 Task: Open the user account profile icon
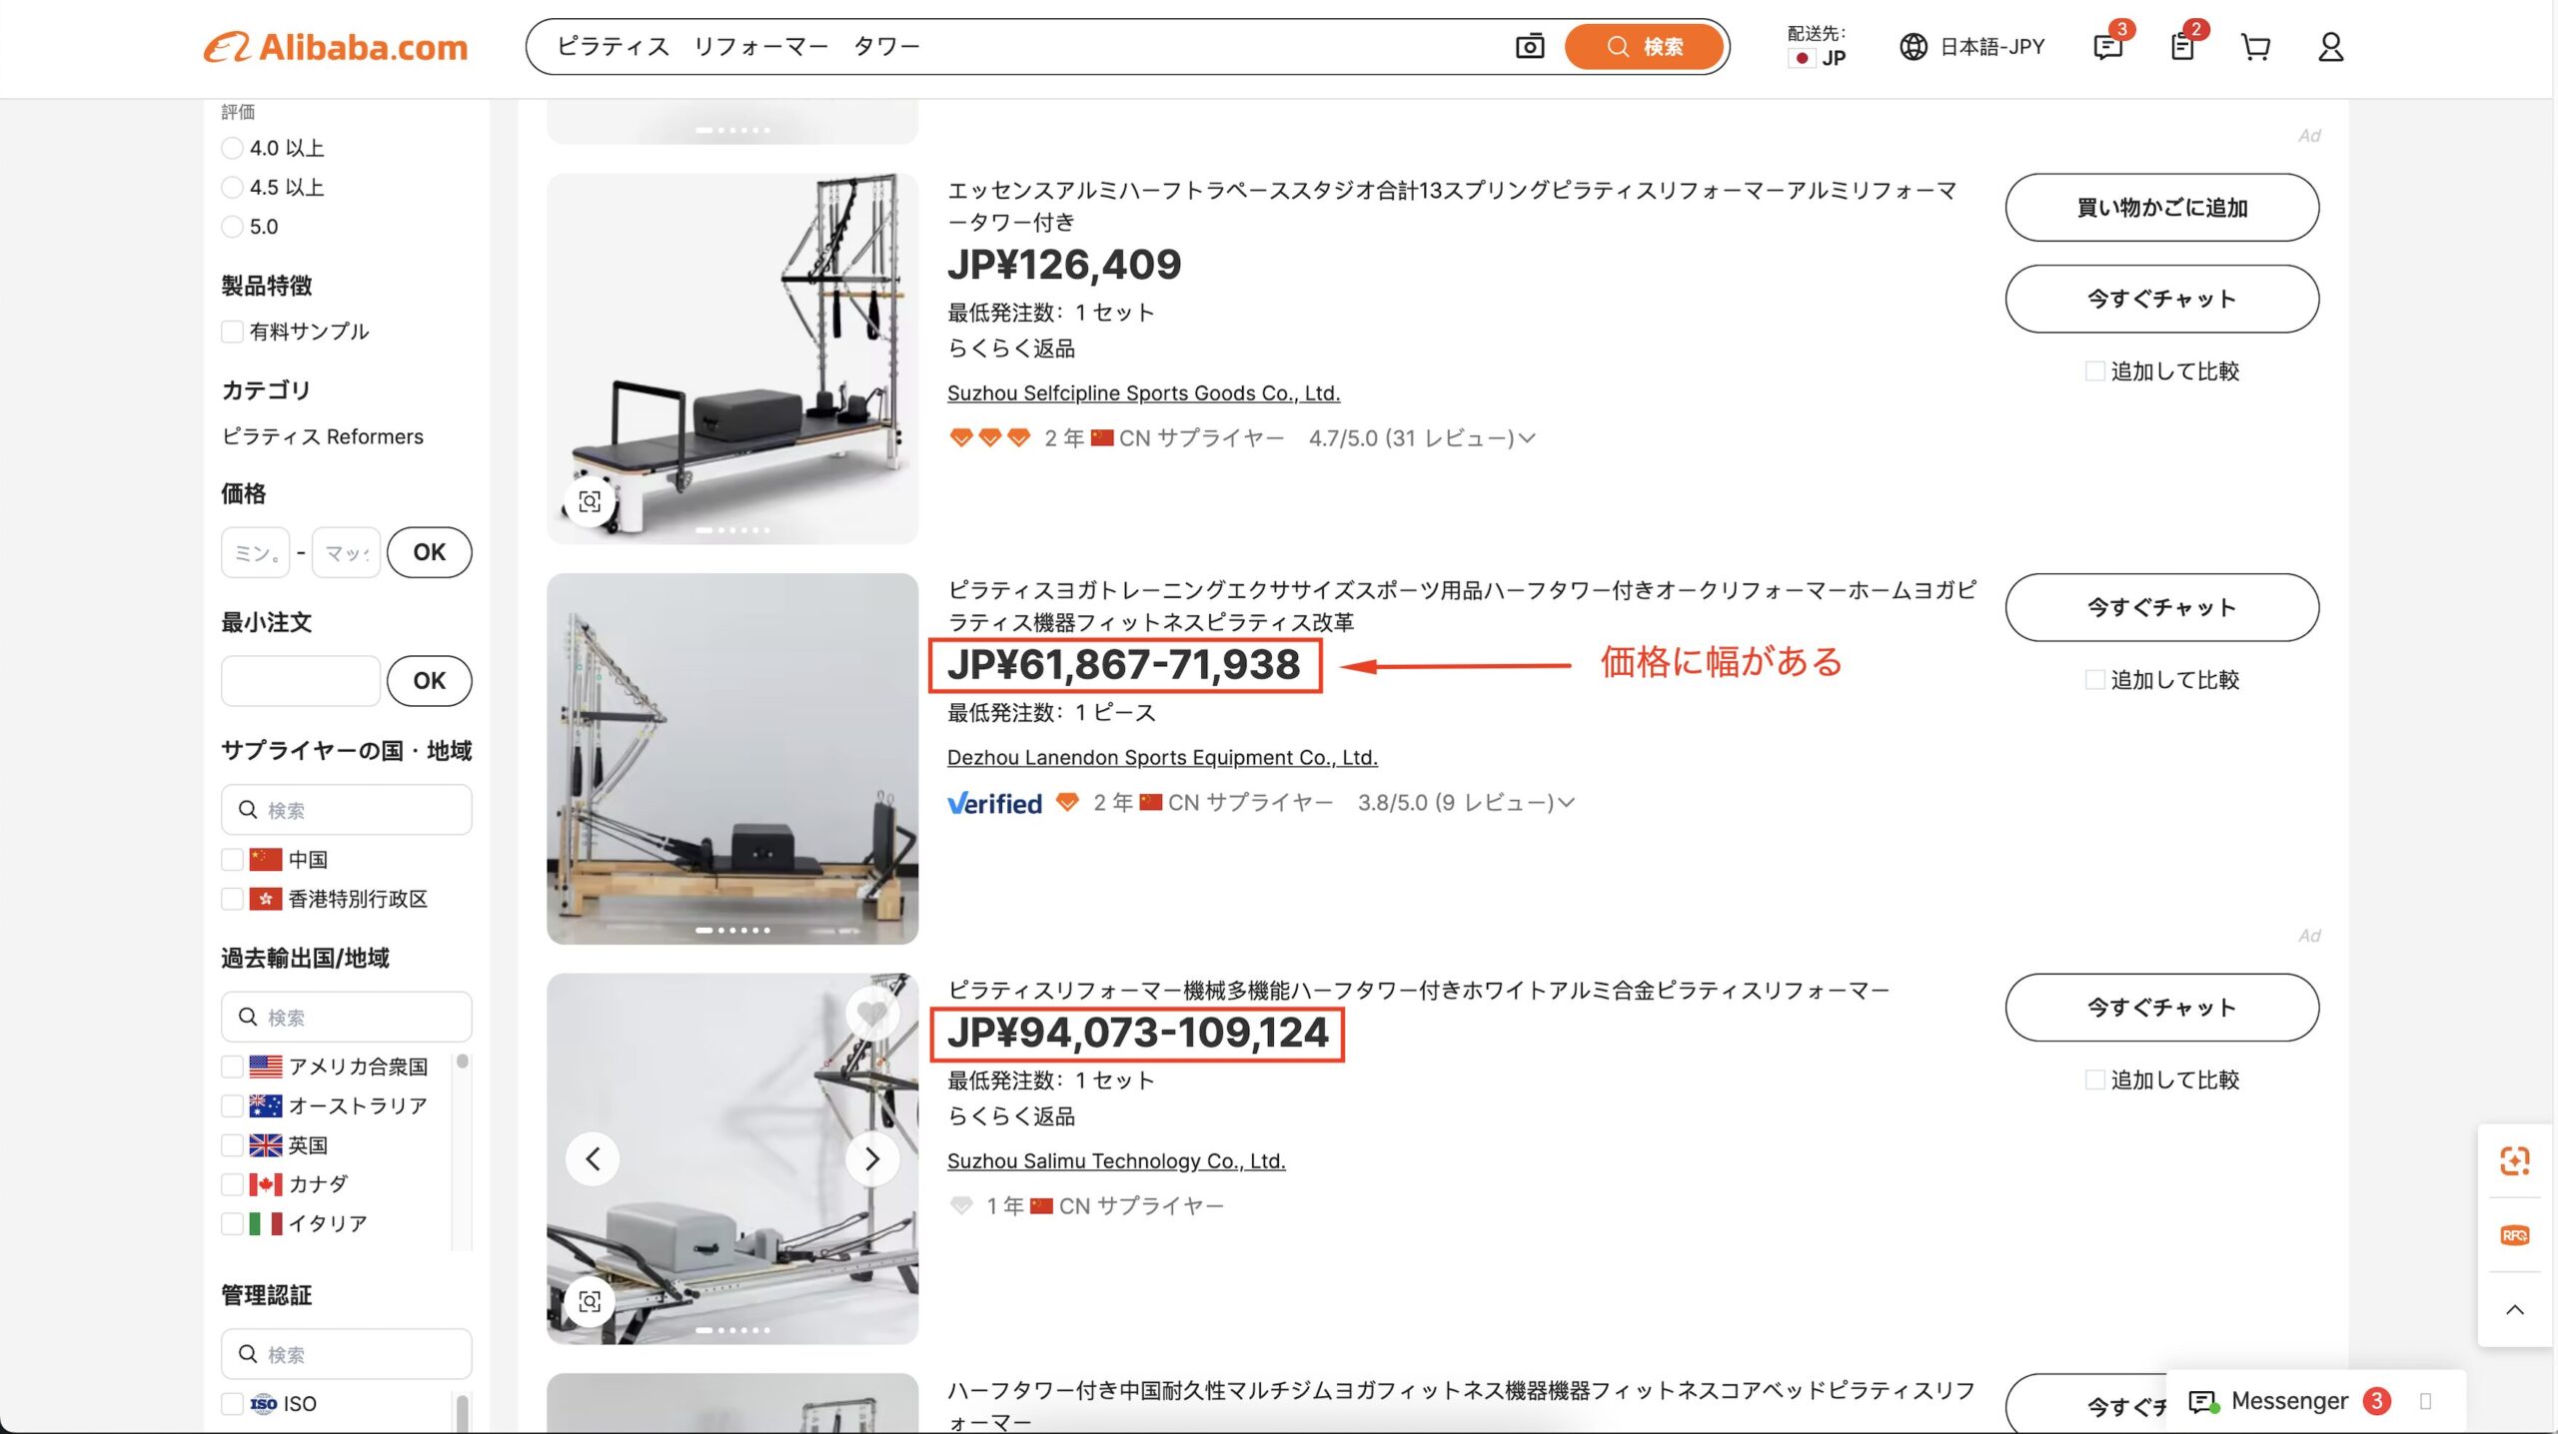[2330, 47]
